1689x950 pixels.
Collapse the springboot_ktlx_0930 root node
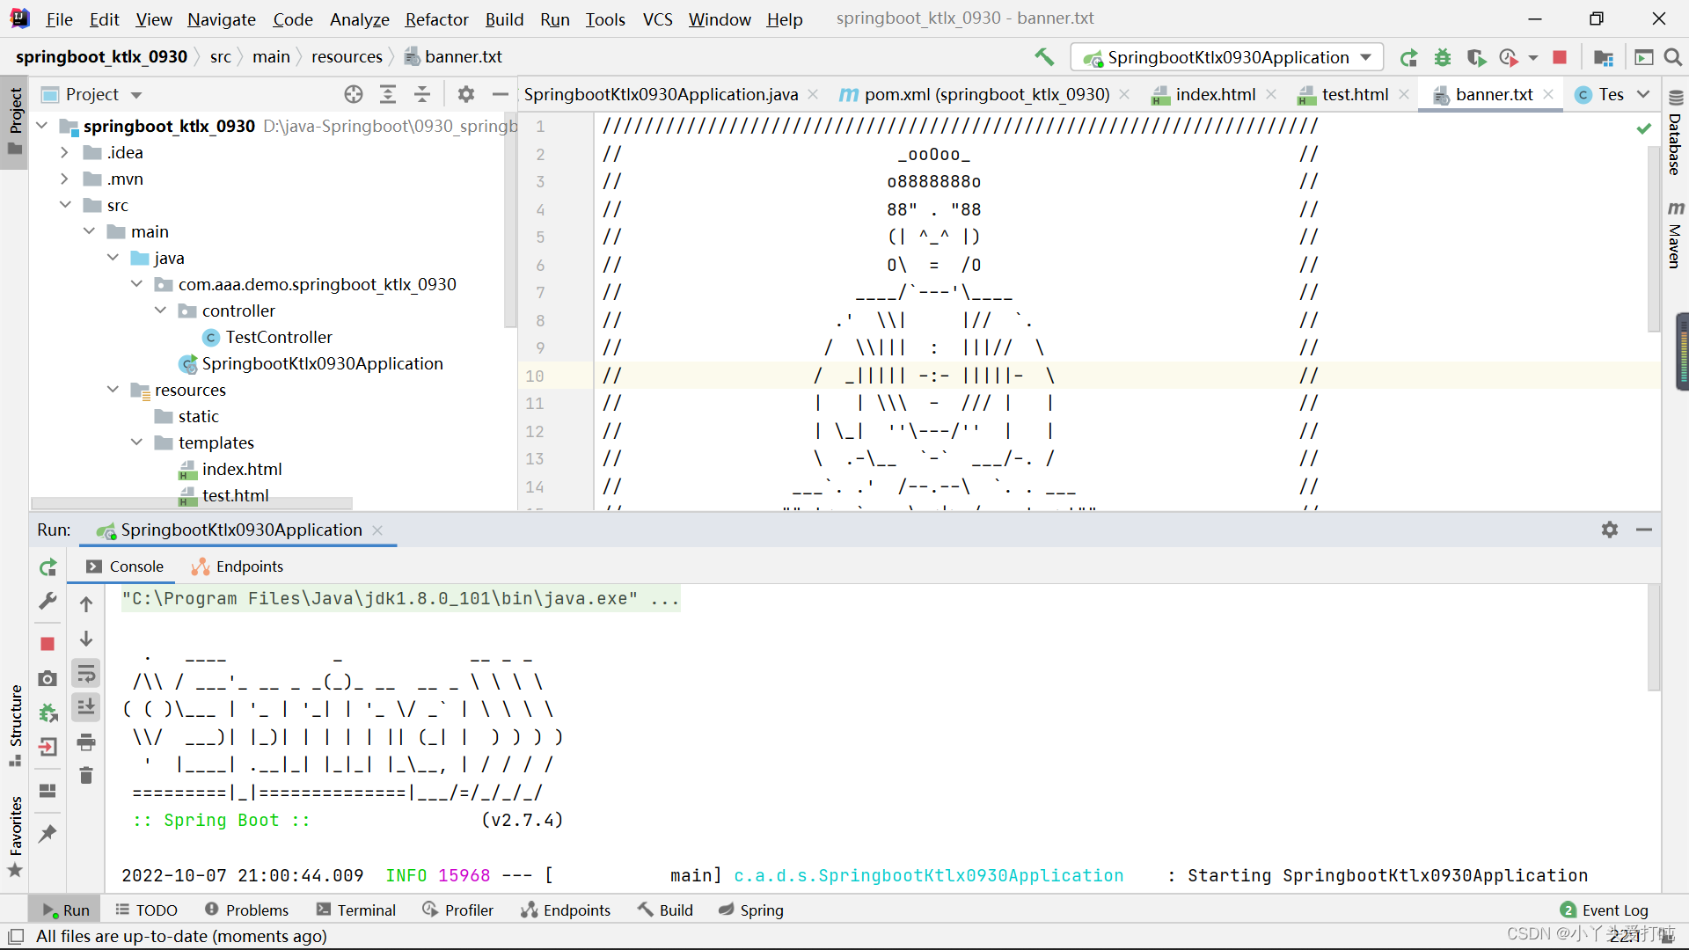(42, 126)
